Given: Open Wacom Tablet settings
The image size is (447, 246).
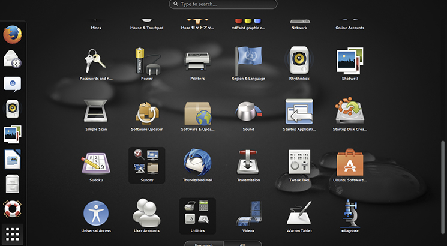Looking at the screenshot, I should click(x=299, y=214).
